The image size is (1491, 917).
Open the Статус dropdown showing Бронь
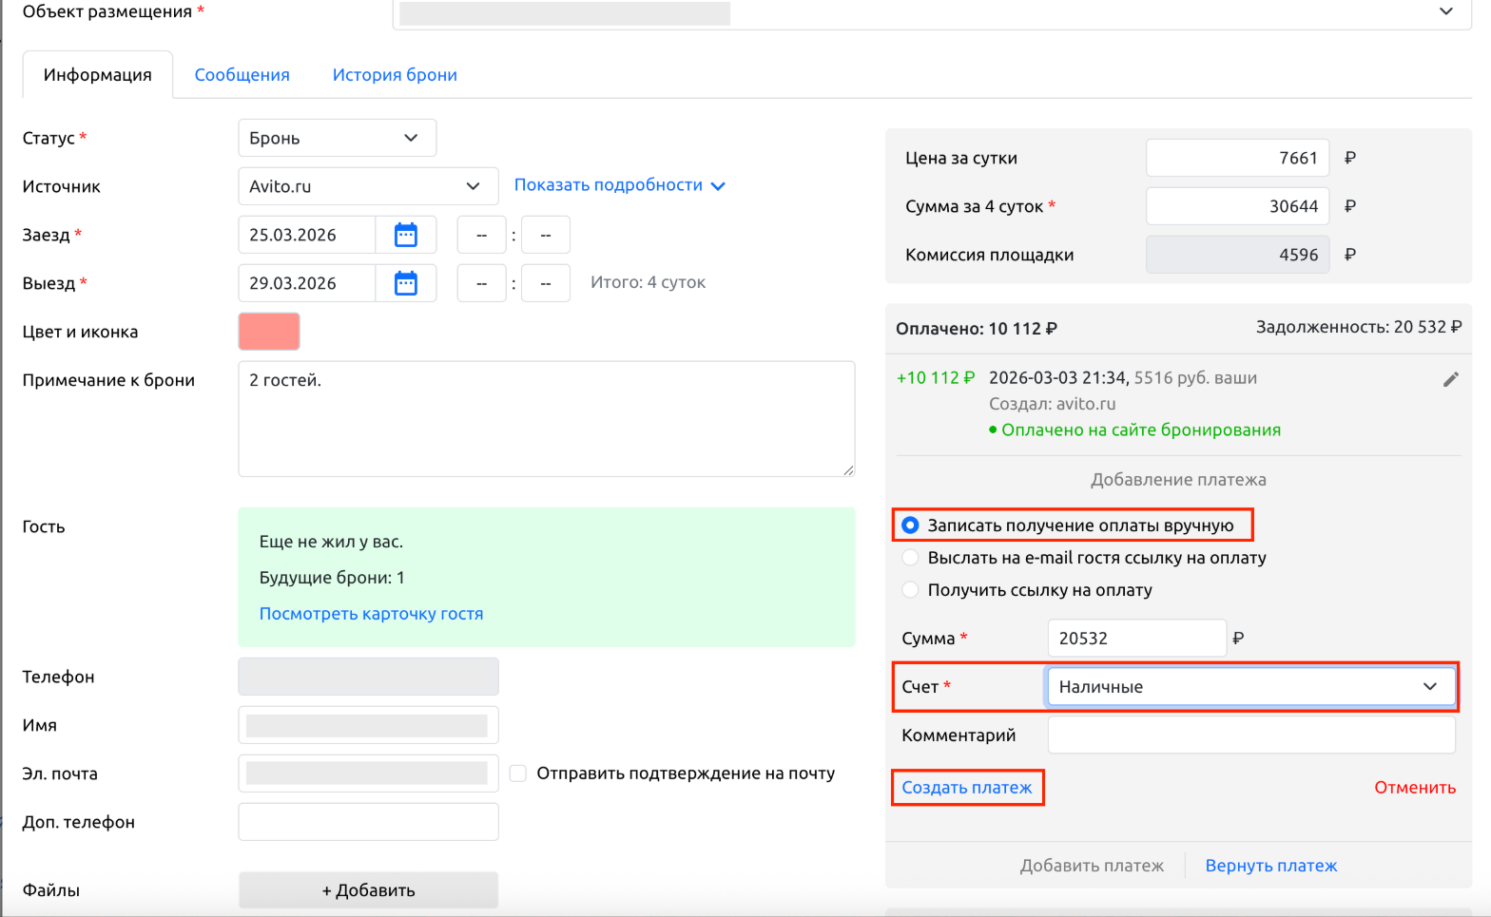[337, 138]
